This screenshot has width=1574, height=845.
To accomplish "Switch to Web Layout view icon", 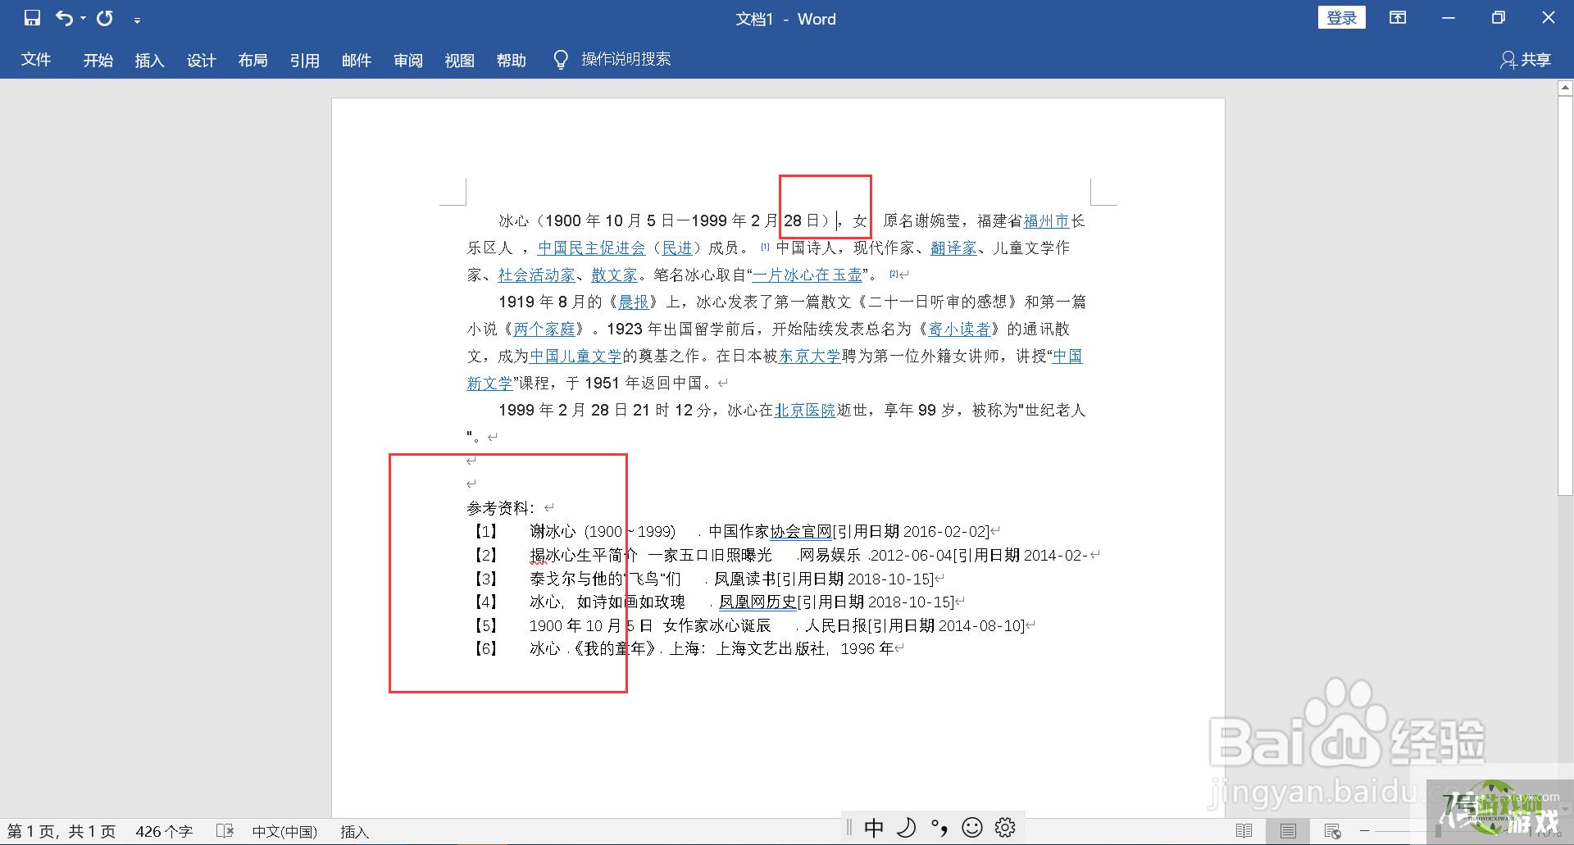I will (1332, 831).
